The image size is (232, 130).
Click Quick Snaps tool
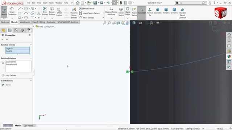pos(128,11)
